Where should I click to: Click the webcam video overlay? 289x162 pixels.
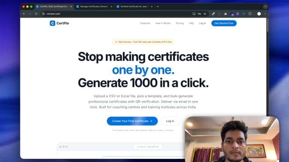pos(232,139)
